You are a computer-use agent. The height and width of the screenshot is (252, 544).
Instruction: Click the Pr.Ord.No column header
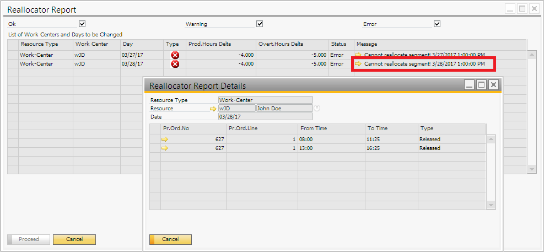(192, 128)
